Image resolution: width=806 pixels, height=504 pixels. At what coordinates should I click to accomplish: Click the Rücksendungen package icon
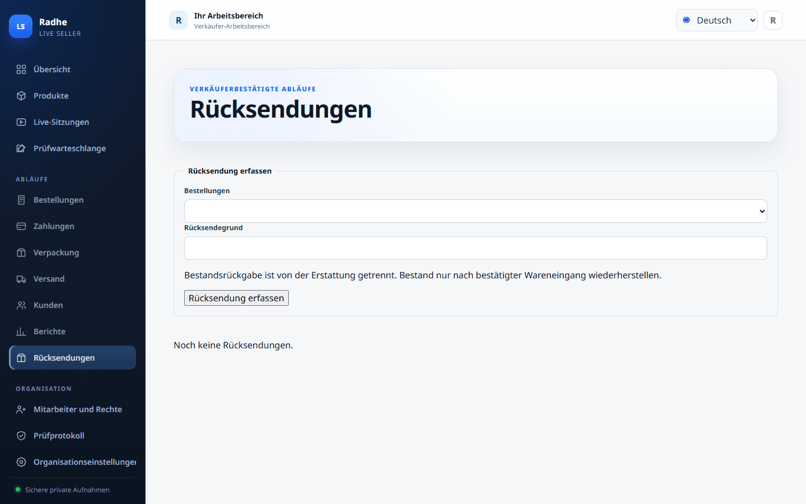(21, 358)
